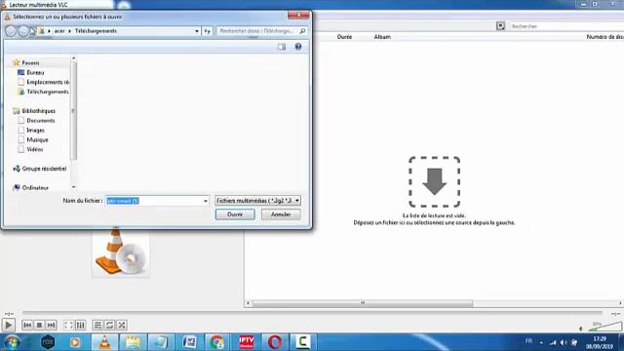The height and width of the screenshot is (351, 624).
Task: Click the navigation pane vertical scrollbar
Action: coord(73,110)
